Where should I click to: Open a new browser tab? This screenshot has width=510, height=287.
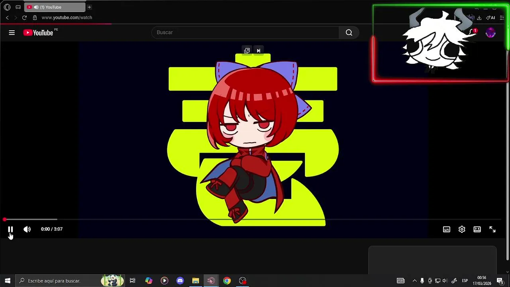pos(89,7)
